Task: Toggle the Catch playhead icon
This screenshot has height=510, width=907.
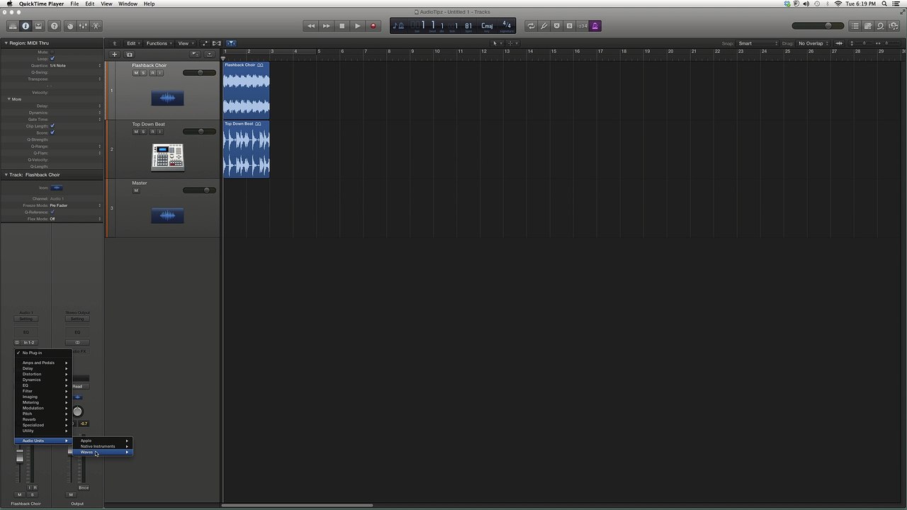Action: click(231, 43)
